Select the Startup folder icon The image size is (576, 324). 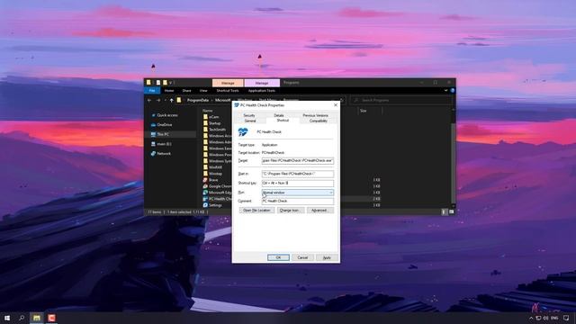pyautogui.click(x=205, y=123)
